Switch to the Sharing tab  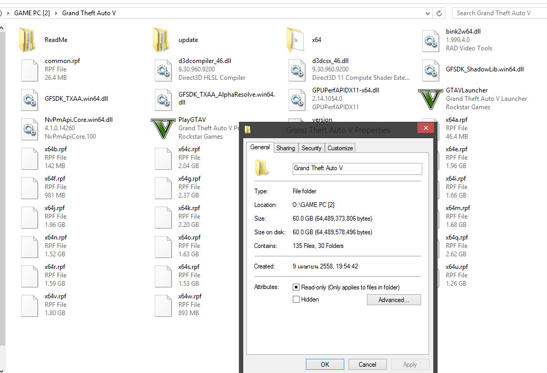coord(286,148)
